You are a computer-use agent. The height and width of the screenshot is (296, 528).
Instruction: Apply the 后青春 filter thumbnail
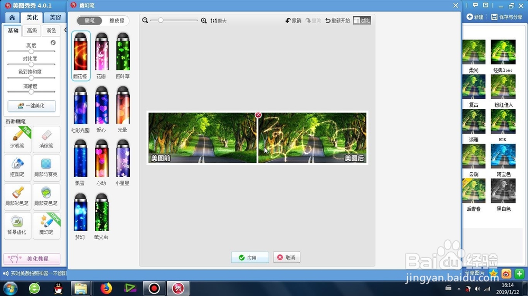(474, 191)
